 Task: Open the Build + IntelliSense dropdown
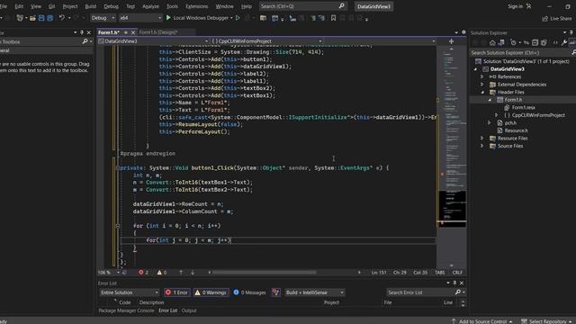pos(315,292)
